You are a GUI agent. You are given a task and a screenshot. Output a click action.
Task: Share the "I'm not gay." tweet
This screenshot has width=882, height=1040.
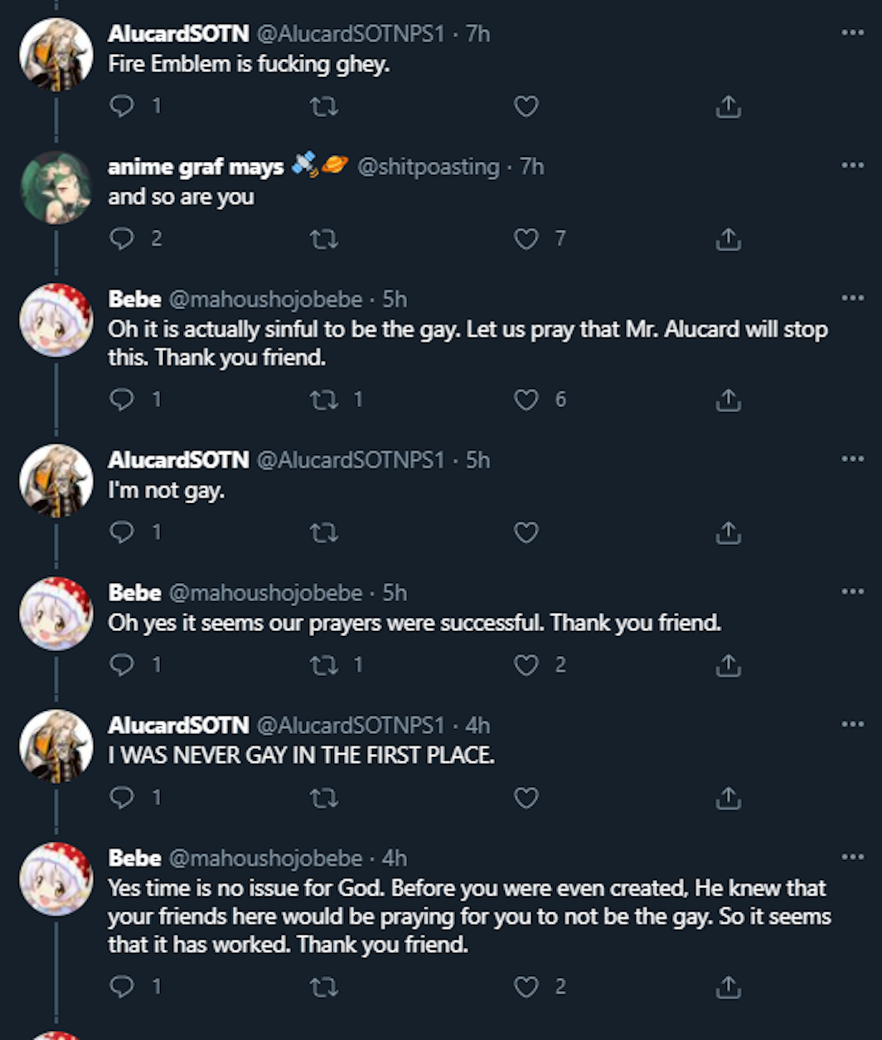(728, 533)
